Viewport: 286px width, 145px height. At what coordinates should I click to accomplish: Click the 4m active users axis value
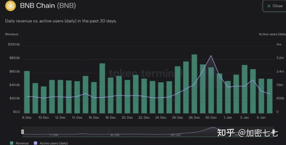tap(279, 44)
